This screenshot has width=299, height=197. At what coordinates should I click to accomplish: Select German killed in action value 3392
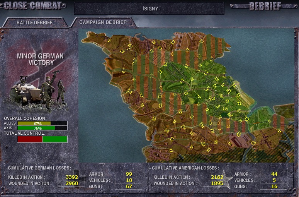pyautogui.click(x=71, y=177)
